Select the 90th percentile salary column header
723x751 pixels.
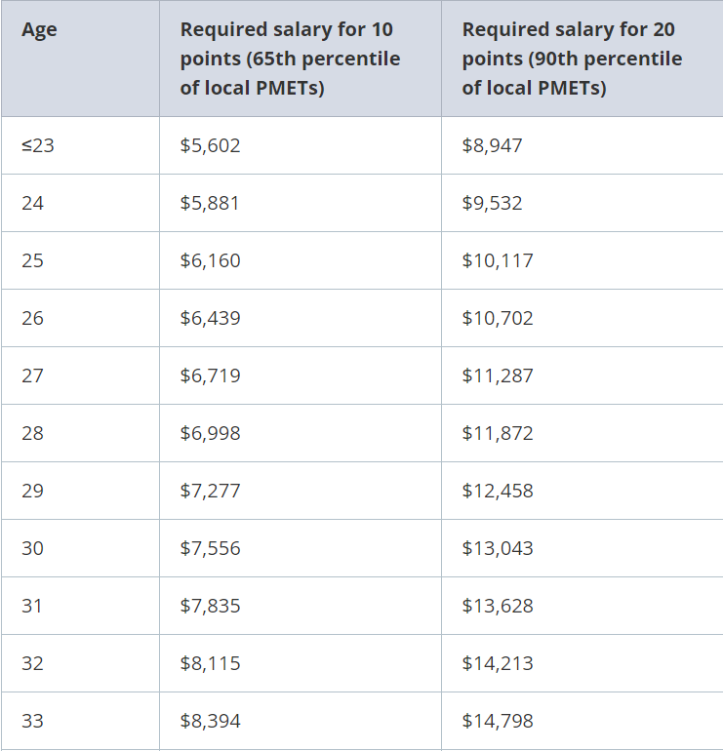click(582, 59)
